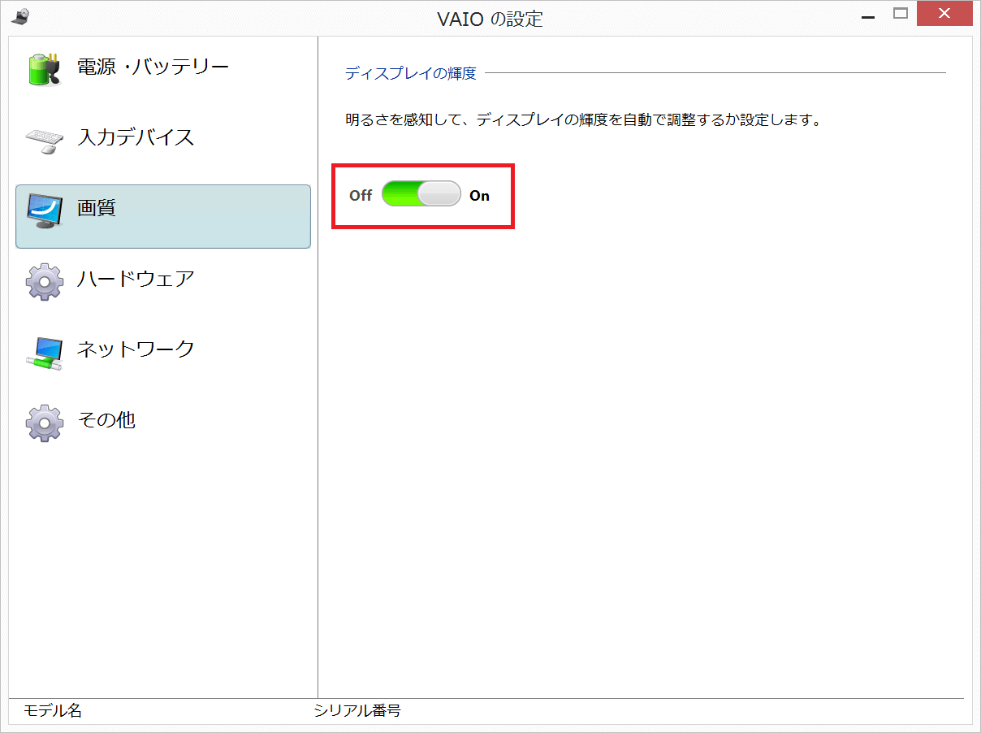This screenshot has width=981, height=733.
Task: Click the Off label of brightness switch
Action: coord(361,195)
